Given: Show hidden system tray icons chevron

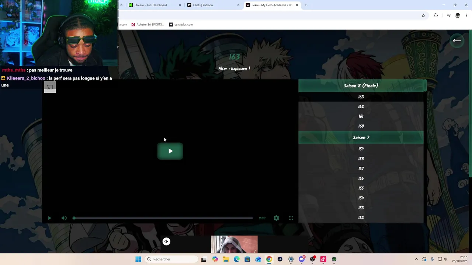Looking at the screenshot, I should (x=416, y=259).
